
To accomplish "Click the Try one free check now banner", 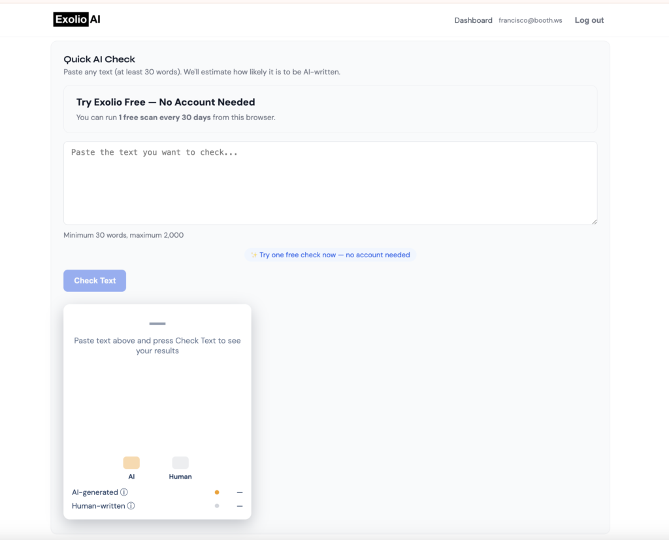I will pos(330,255).
